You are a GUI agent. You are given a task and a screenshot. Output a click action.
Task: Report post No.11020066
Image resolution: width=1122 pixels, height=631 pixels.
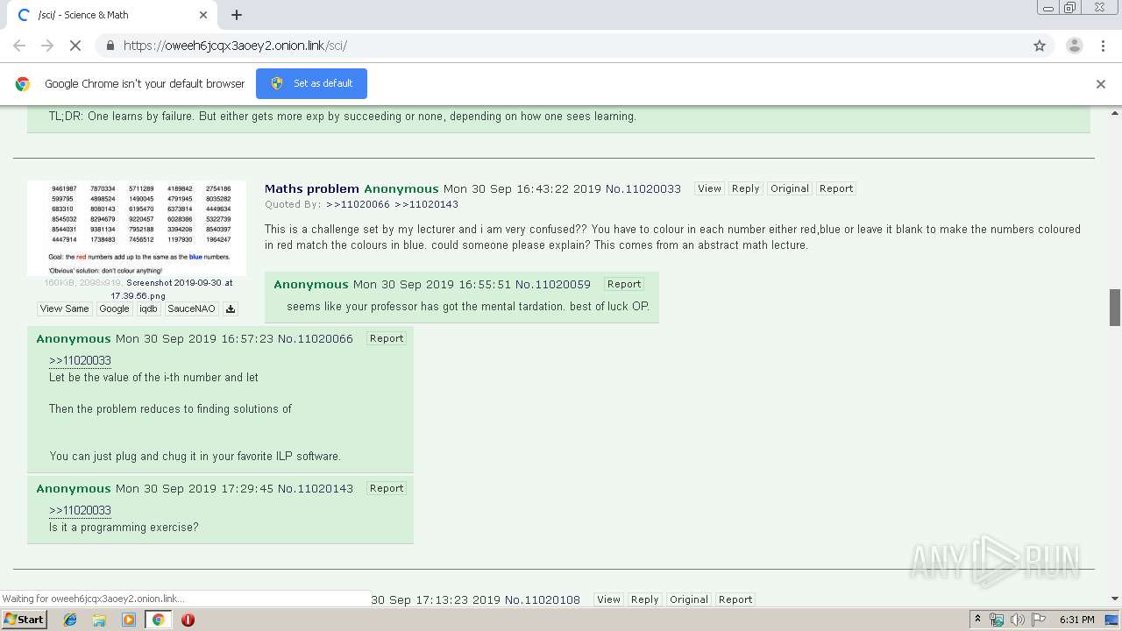(x=387, y=338)
